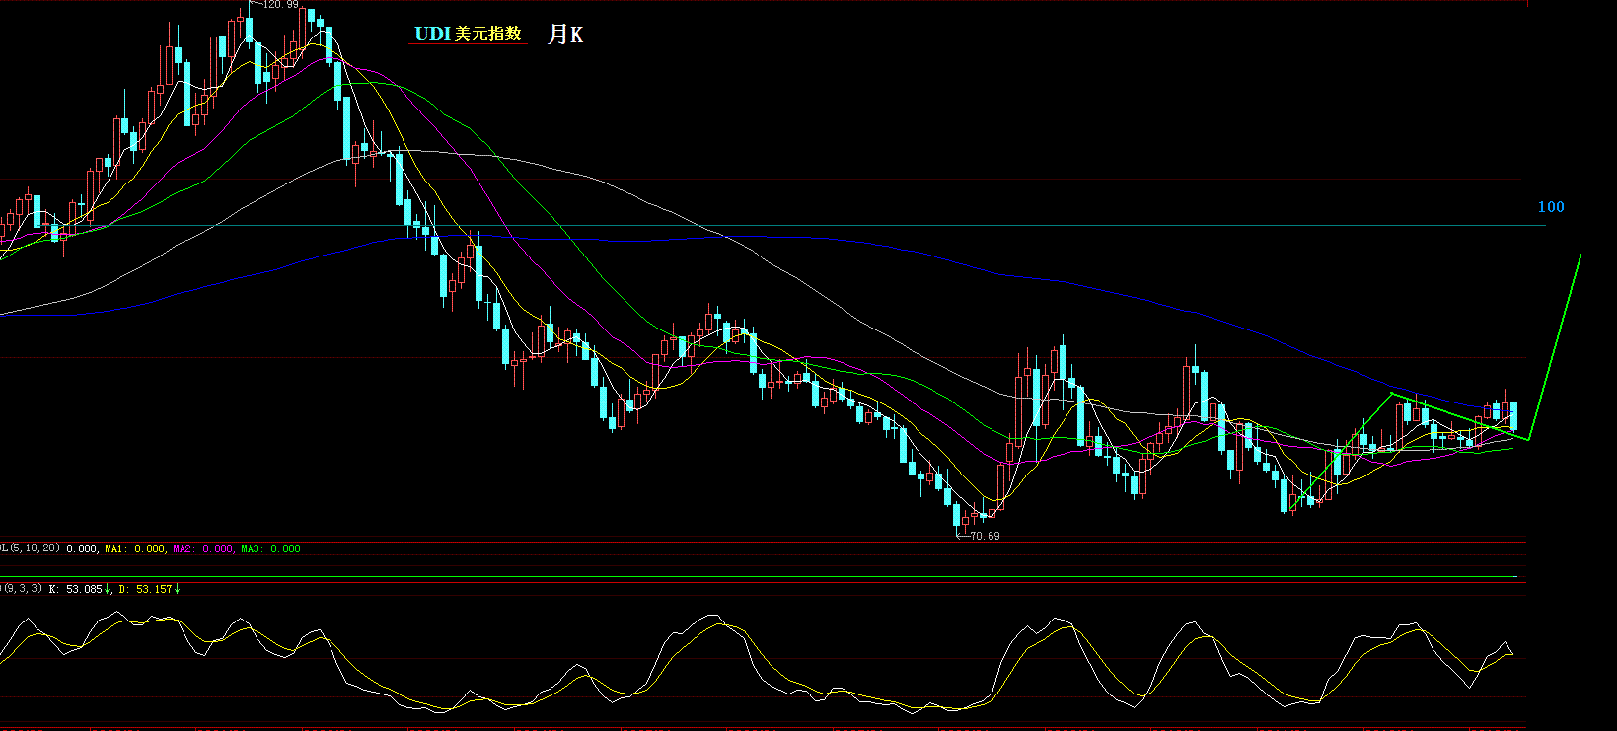
Task: Click the yellow 'MA1: 0.000' indicator value
Action: 135,548
